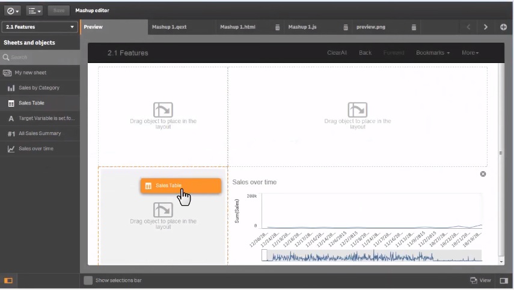This screenshot has width=514, height=290.
Task: Select All Sales Summary KPI object
Action: (40, 133)
